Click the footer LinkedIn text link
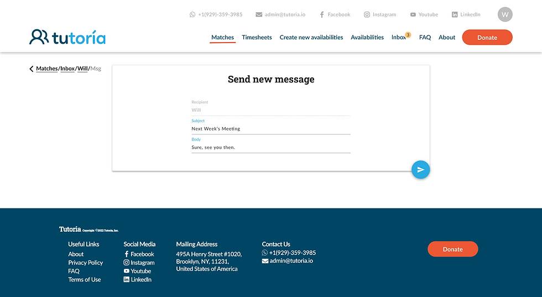 pos(141,279)
